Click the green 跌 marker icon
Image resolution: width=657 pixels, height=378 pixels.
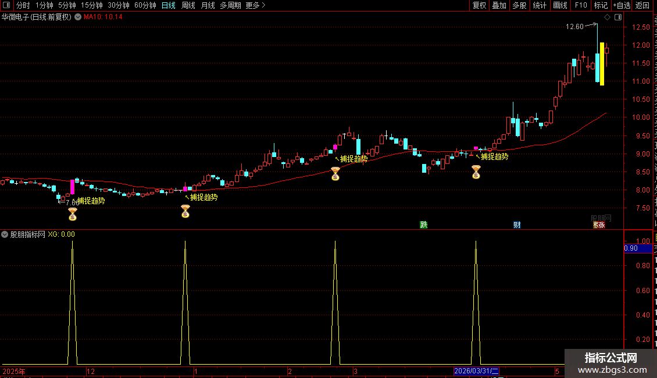coord(424,224)
